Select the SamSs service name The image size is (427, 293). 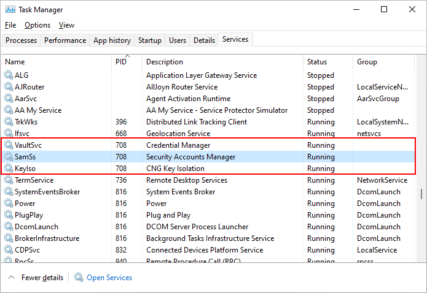(x=25, y=157)
